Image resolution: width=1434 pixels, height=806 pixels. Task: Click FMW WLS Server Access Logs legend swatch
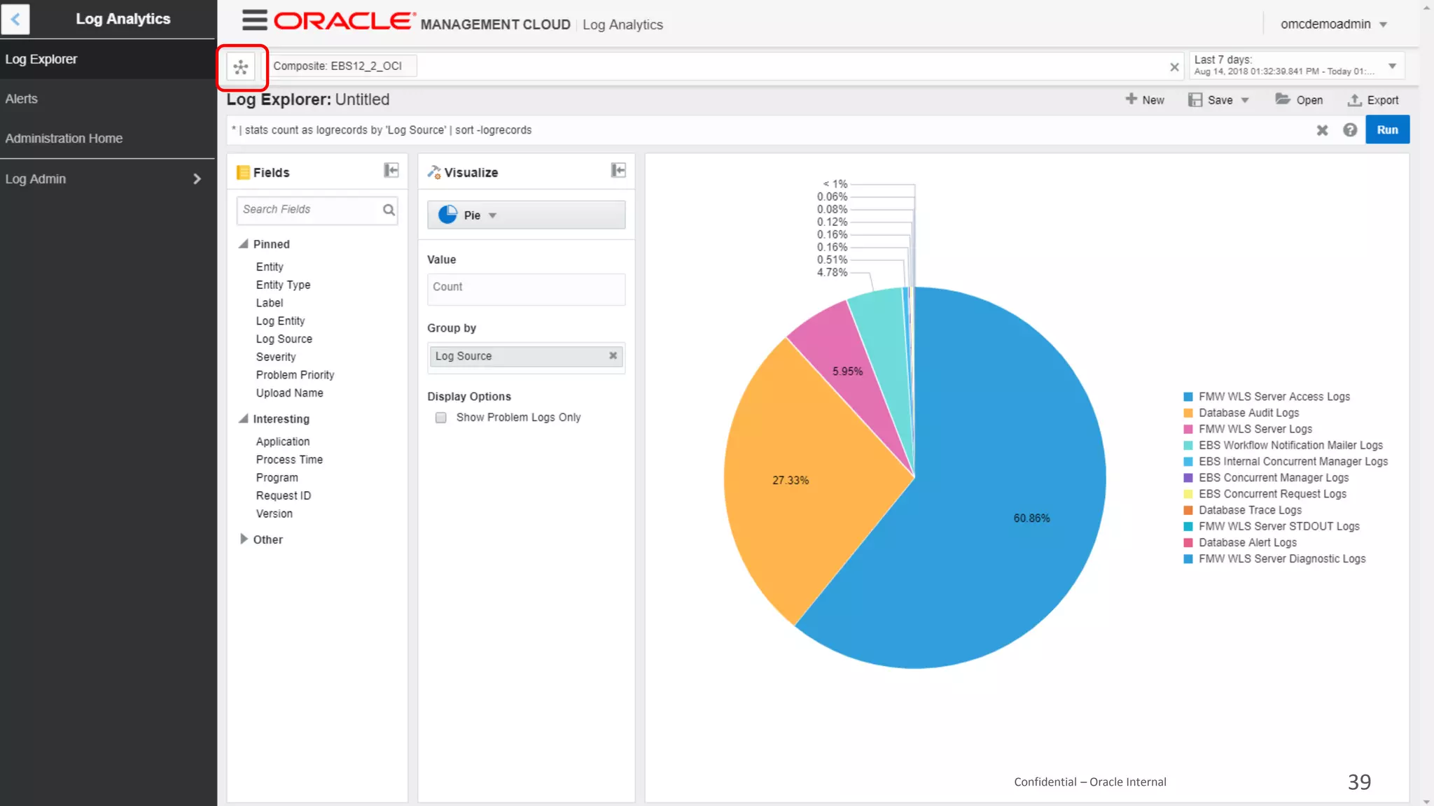(1188, 397)
